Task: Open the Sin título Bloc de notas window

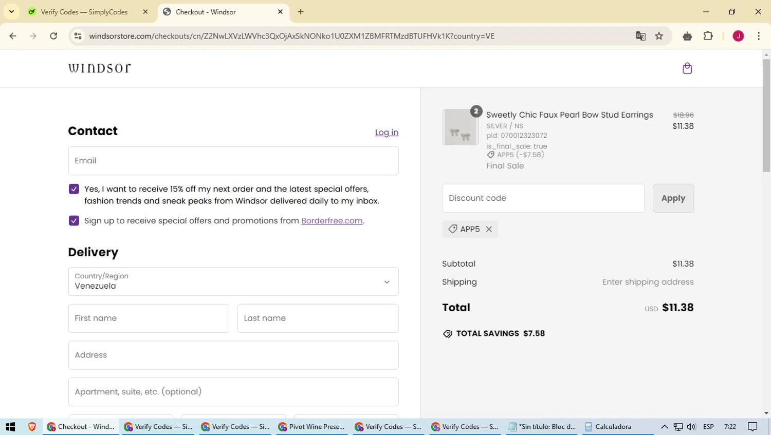Action: click(x=543, y=427)
